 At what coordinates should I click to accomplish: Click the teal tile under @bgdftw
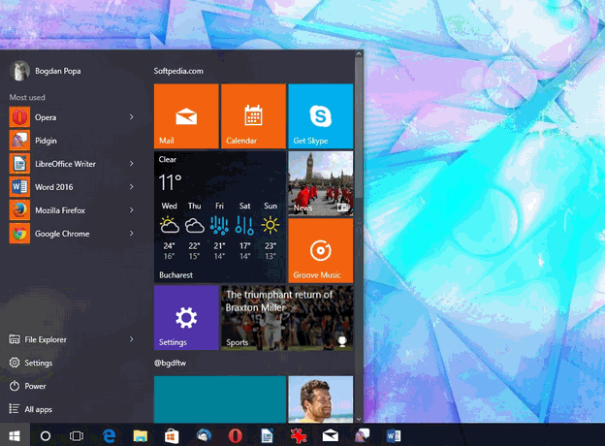[220, 399]
